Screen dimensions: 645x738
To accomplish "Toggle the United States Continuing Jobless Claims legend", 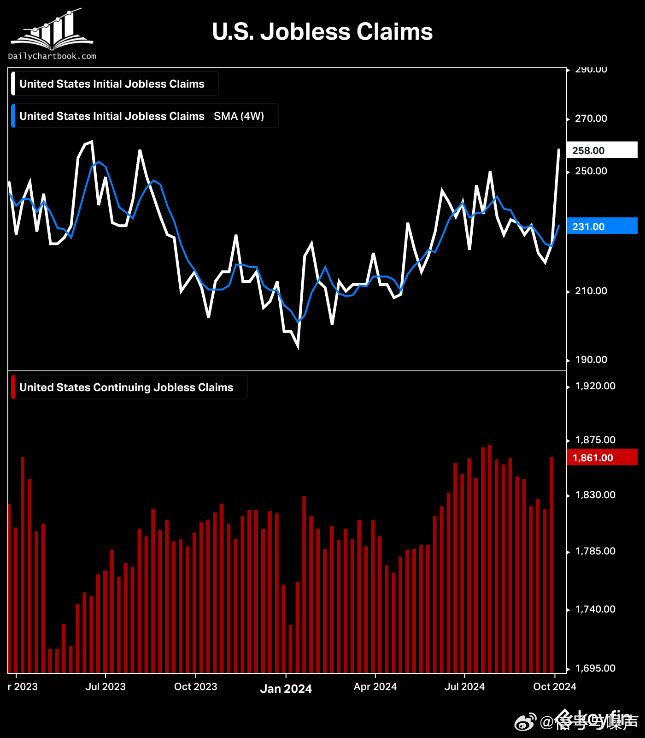I will point(126,387).
